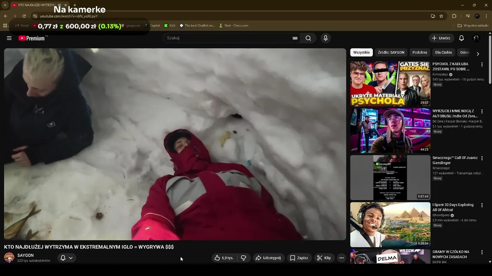Install YouTube app from the address bar
The image size is (492, 276).
tap(433, 16)
